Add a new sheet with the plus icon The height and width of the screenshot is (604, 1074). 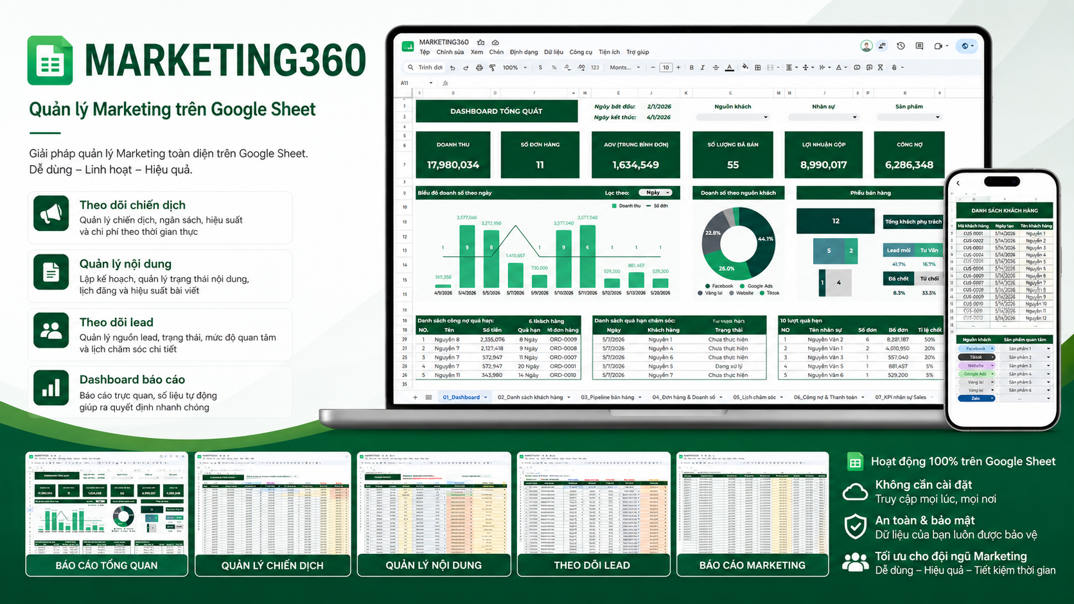click(x=415, y=397)
